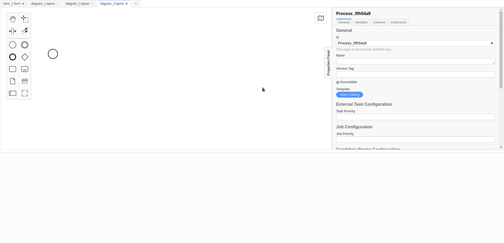Select the gateway palette icon

click(x=24, y=57)
